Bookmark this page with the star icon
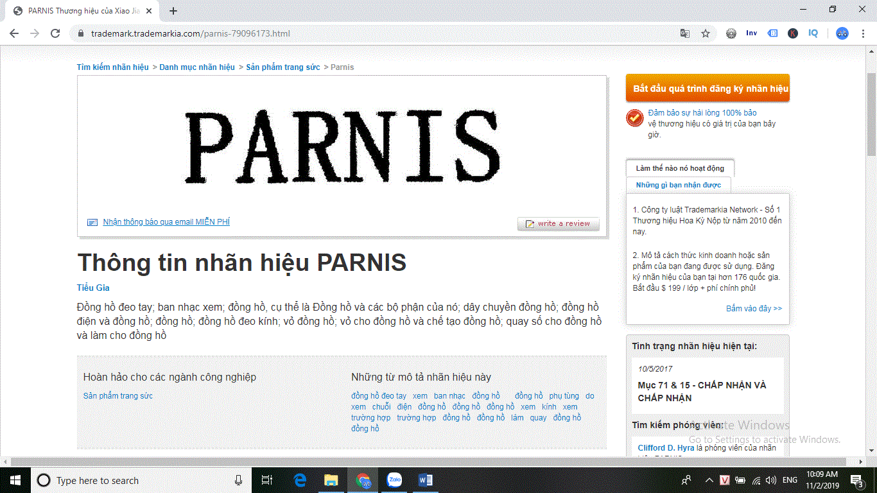 tap(706, 33)
